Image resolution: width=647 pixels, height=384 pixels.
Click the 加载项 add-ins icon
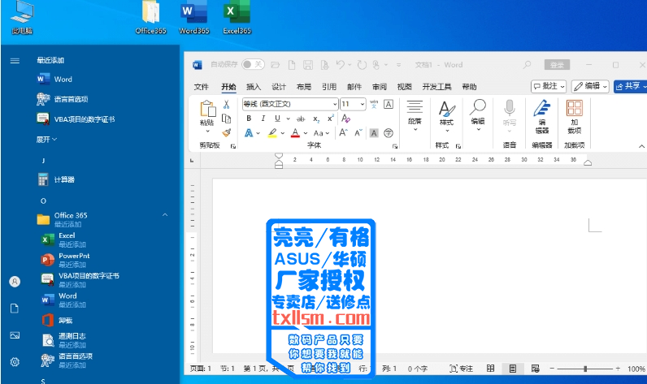[x=575, y=108]
